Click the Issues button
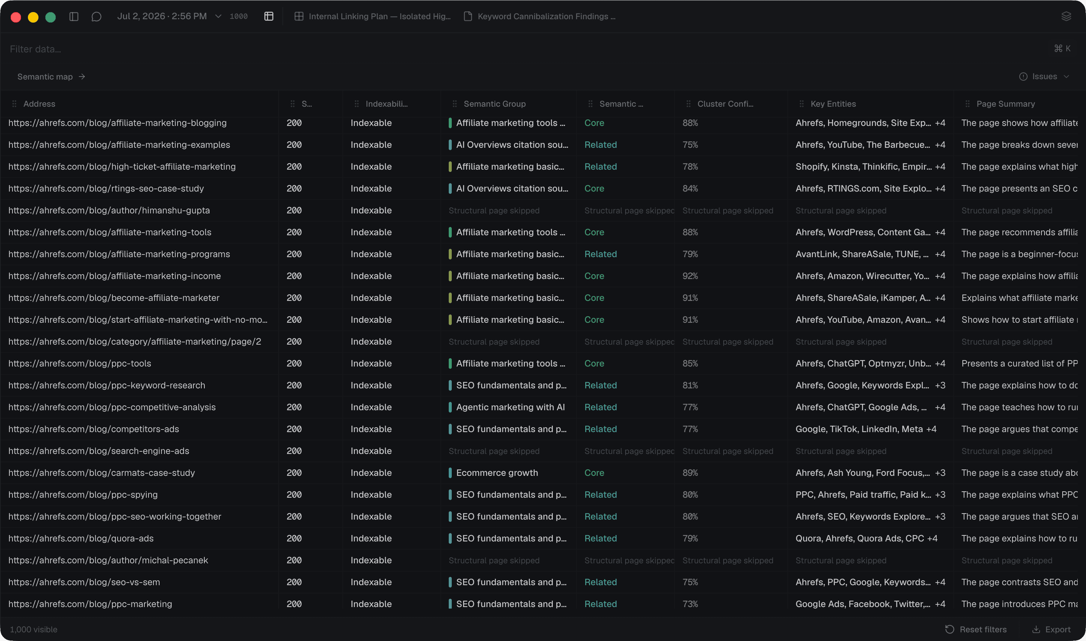This screenshot has width=1086, height=641. pyautogui.click(x=1044, y=77)
